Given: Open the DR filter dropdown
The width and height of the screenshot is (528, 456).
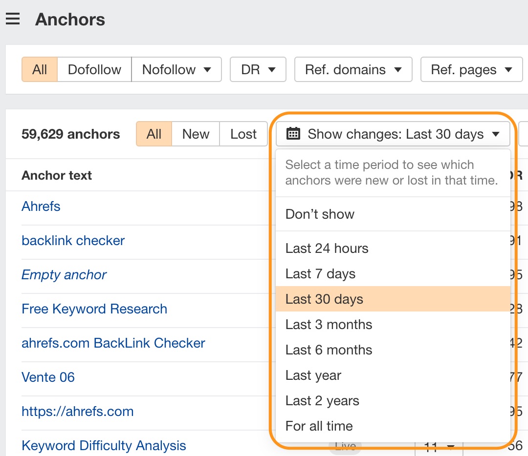Looking at the screenshot, I should click(x=258, y=69).
